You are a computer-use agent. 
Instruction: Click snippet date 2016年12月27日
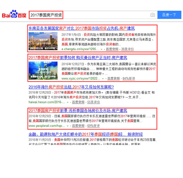click(73, 64)
